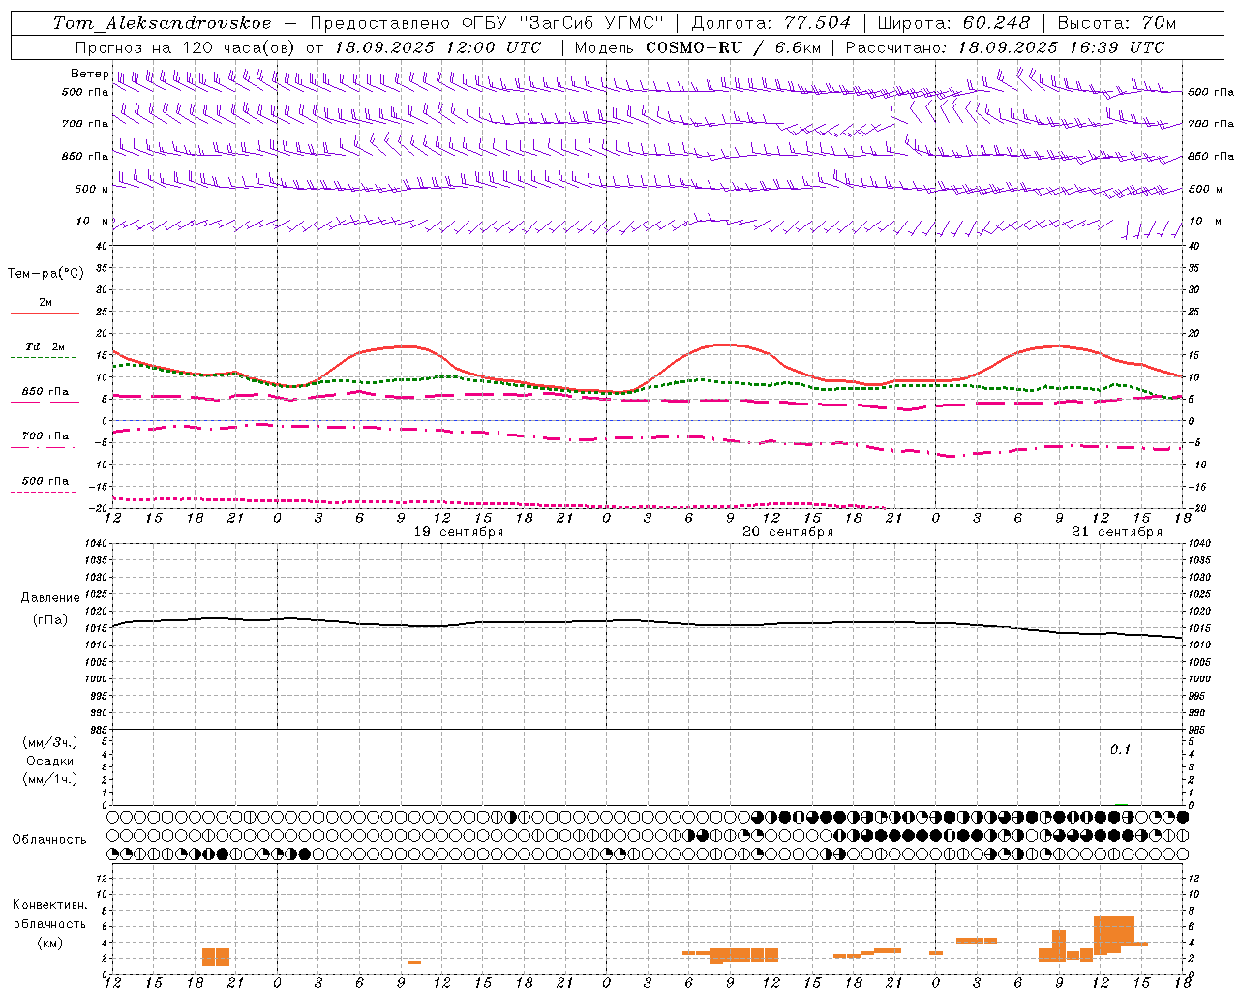
Task: Click the '(мм/3ч.)' precipitation unit label
Action: point(50,742)
